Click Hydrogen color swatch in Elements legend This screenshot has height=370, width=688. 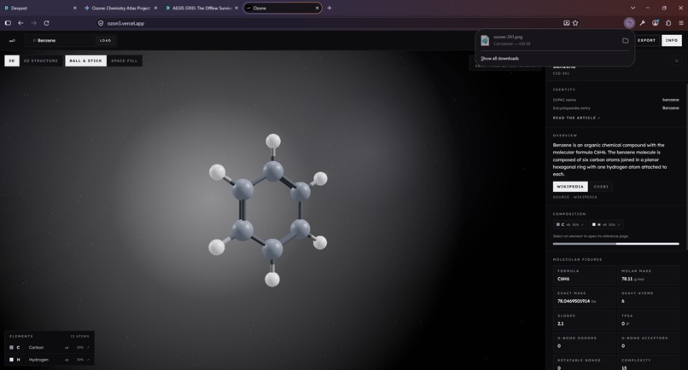tap(11, 360)
